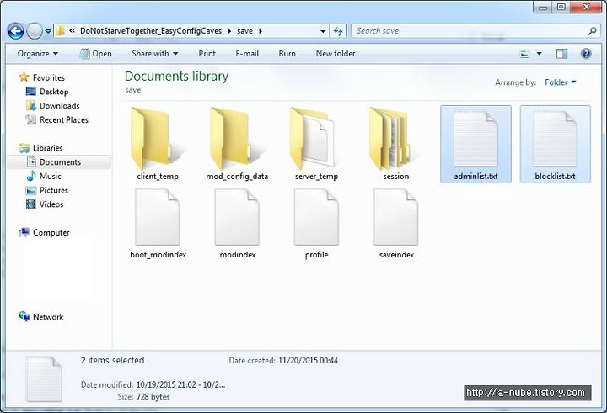Click E-mail in the toolbar
Image resolution: width=607 pixels, height=413 pixels.
(247, 54)
